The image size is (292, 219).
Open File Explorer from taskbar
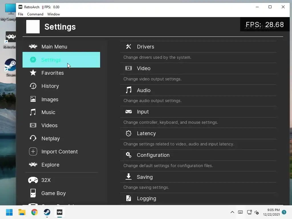[x=22, y=212]
